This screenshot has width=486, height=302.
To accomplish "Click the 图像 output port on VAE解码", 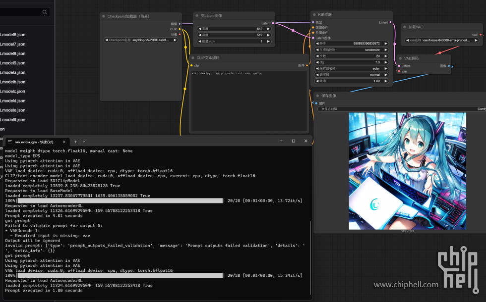I will 449,66.
